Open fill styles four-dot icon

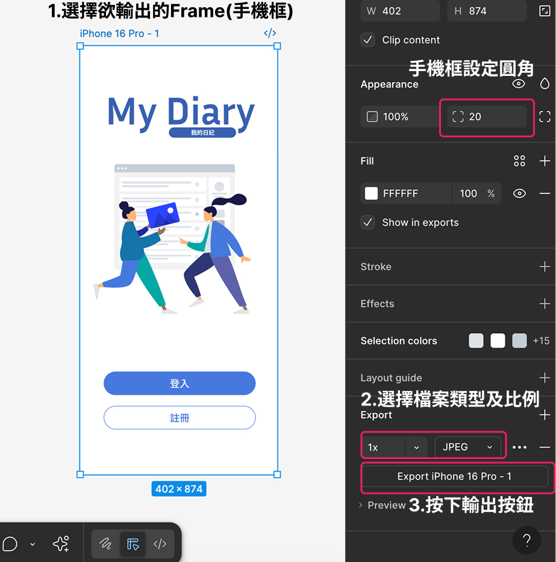pos(519,161)
